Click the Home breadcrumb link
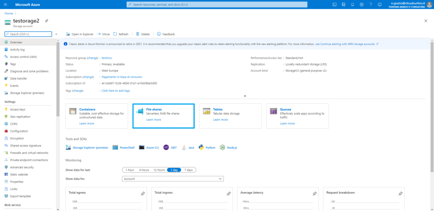The height and width of the screenshot is (211, 434). tap(8, 13)
